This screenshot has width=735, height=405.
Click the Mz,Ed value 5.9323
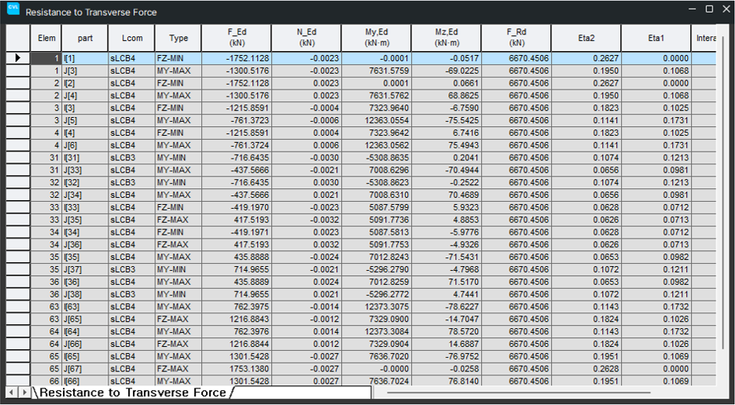447,207
